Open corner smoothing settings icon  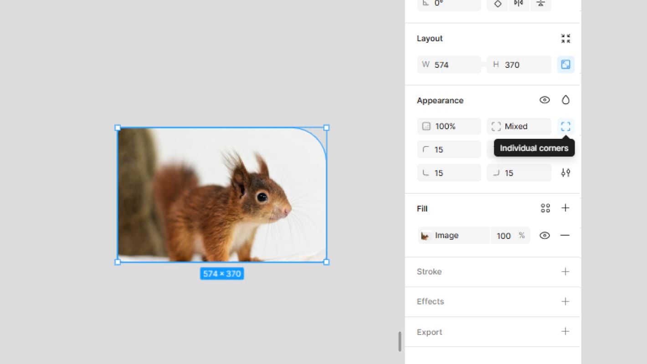[x=565, y=173]
